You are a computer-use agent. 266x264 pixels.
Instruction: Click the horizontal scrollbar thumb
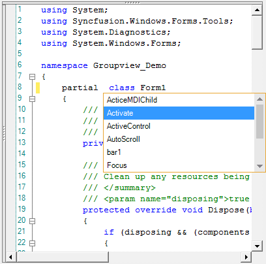click(x=63, y=257)
